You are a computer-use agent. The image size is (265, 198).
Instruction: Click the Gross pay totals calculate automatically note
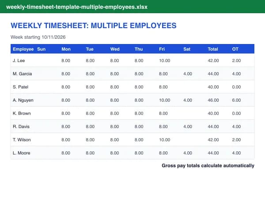pos(208,166)
